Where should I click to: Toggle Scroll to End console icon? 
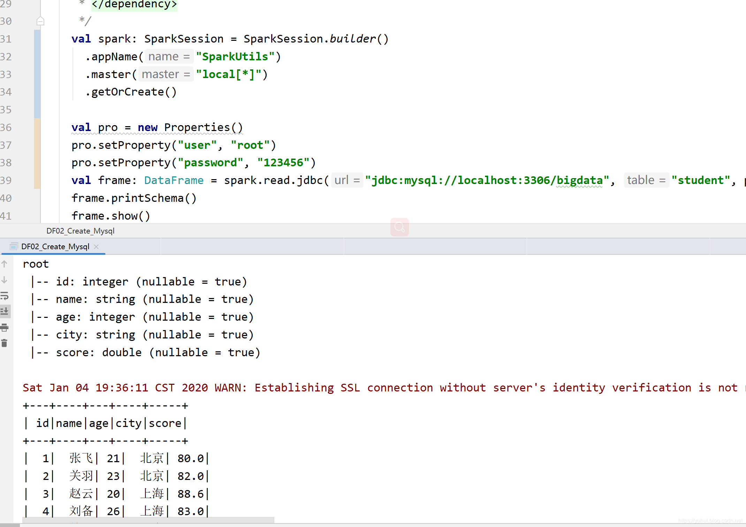tap(5, 311)
